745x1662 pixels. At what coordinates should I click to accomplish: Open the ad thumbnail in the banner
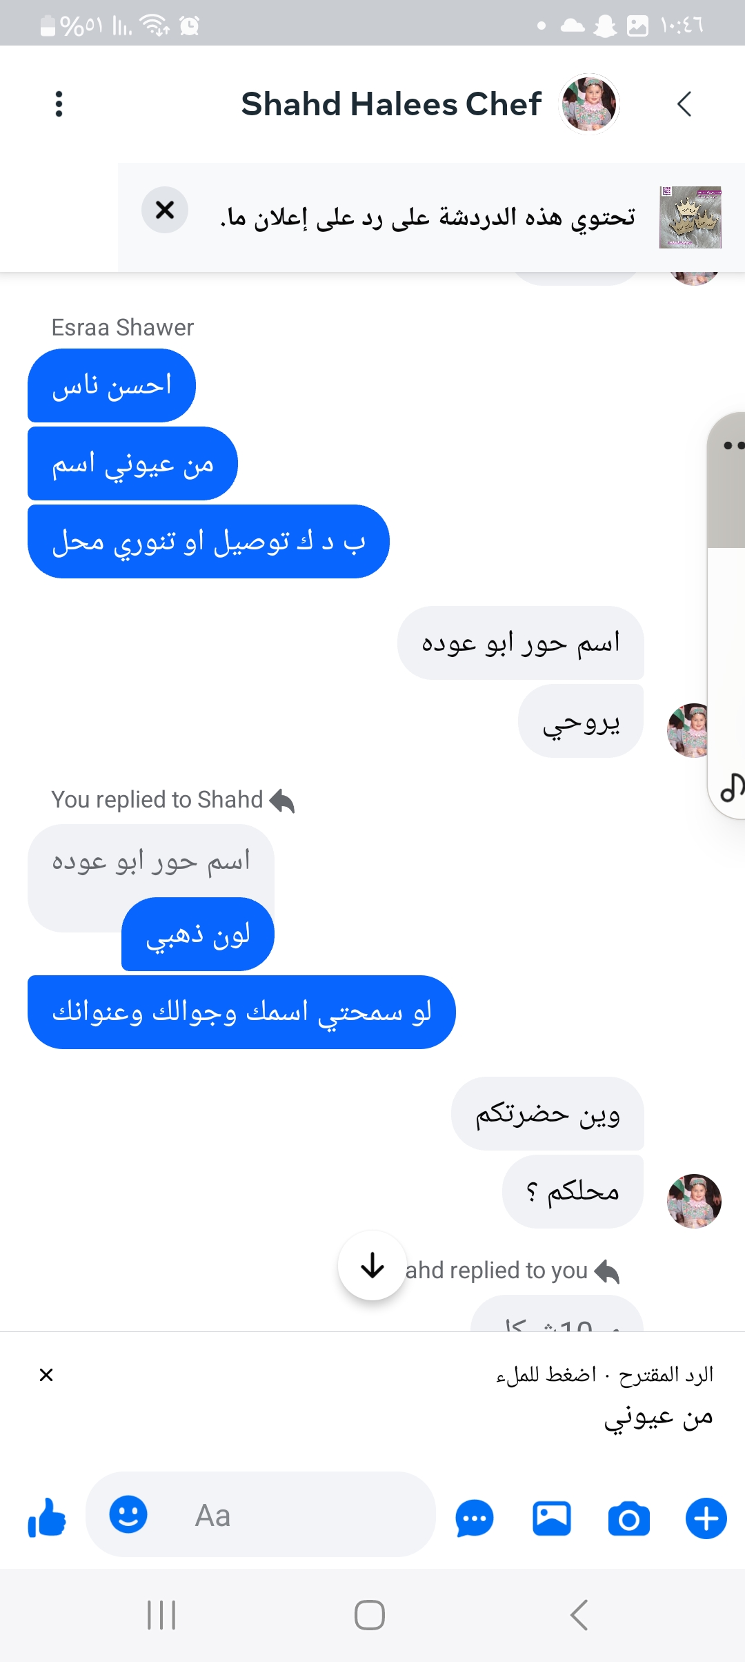[x=691, y=217]
